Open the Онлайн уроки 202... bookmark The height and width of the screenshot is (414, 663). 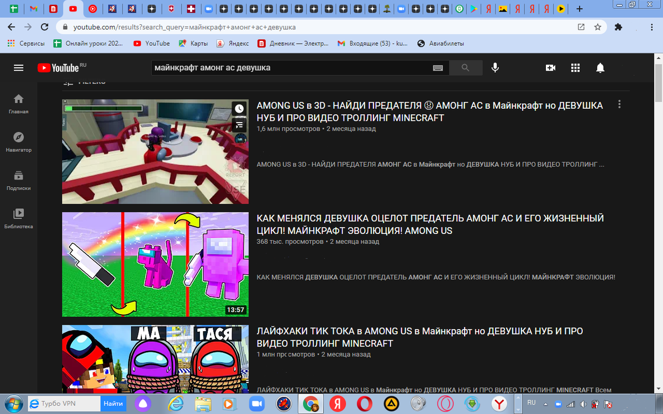pyautogui.click(x=88, y=43)
